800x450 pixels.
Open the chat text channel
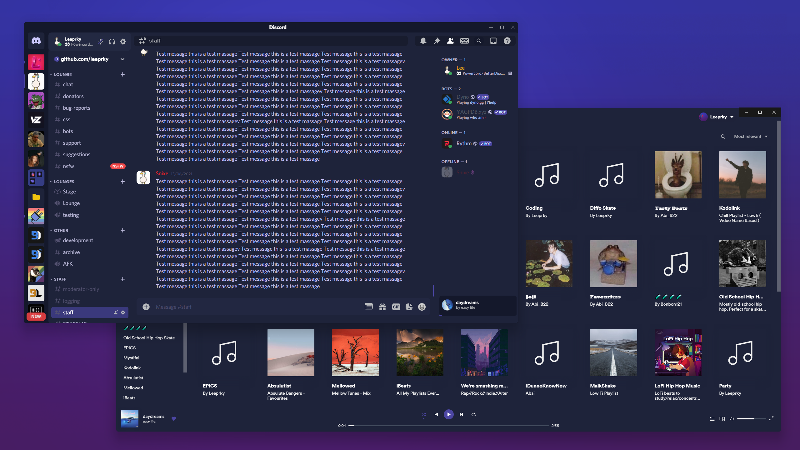pyautogui.click(x=90, y=84)
